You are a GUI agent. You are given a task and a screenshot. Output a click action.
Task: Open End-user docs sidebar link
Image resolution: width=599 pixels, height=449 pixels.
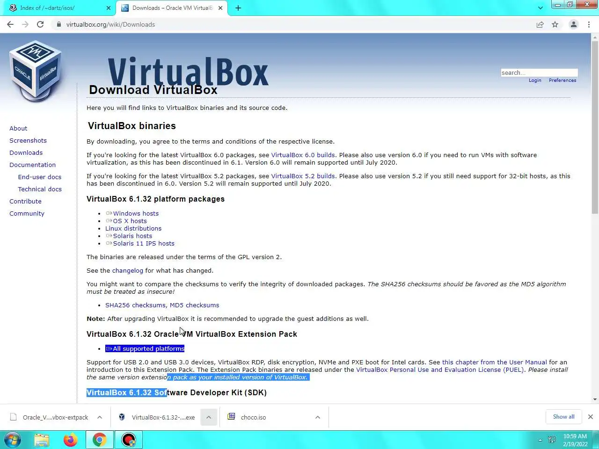tap(40, 177)
